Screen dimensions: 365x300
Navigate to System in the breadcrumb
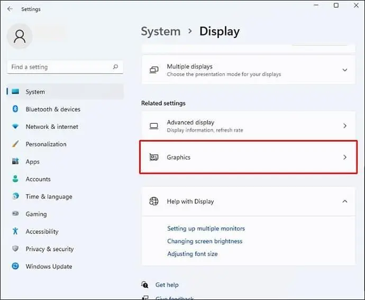coord(161,31)
